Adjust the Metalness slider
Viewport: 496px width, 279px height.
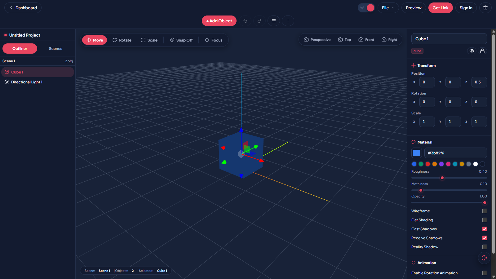(449, 190)
